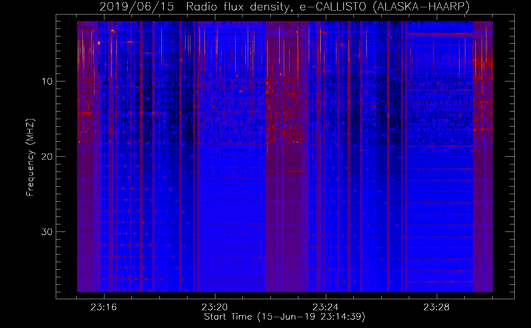Select the 'Frequency (MHZ)' y-axis label
Viewport: 531px width, 328px height.
(x=30, y=157)
